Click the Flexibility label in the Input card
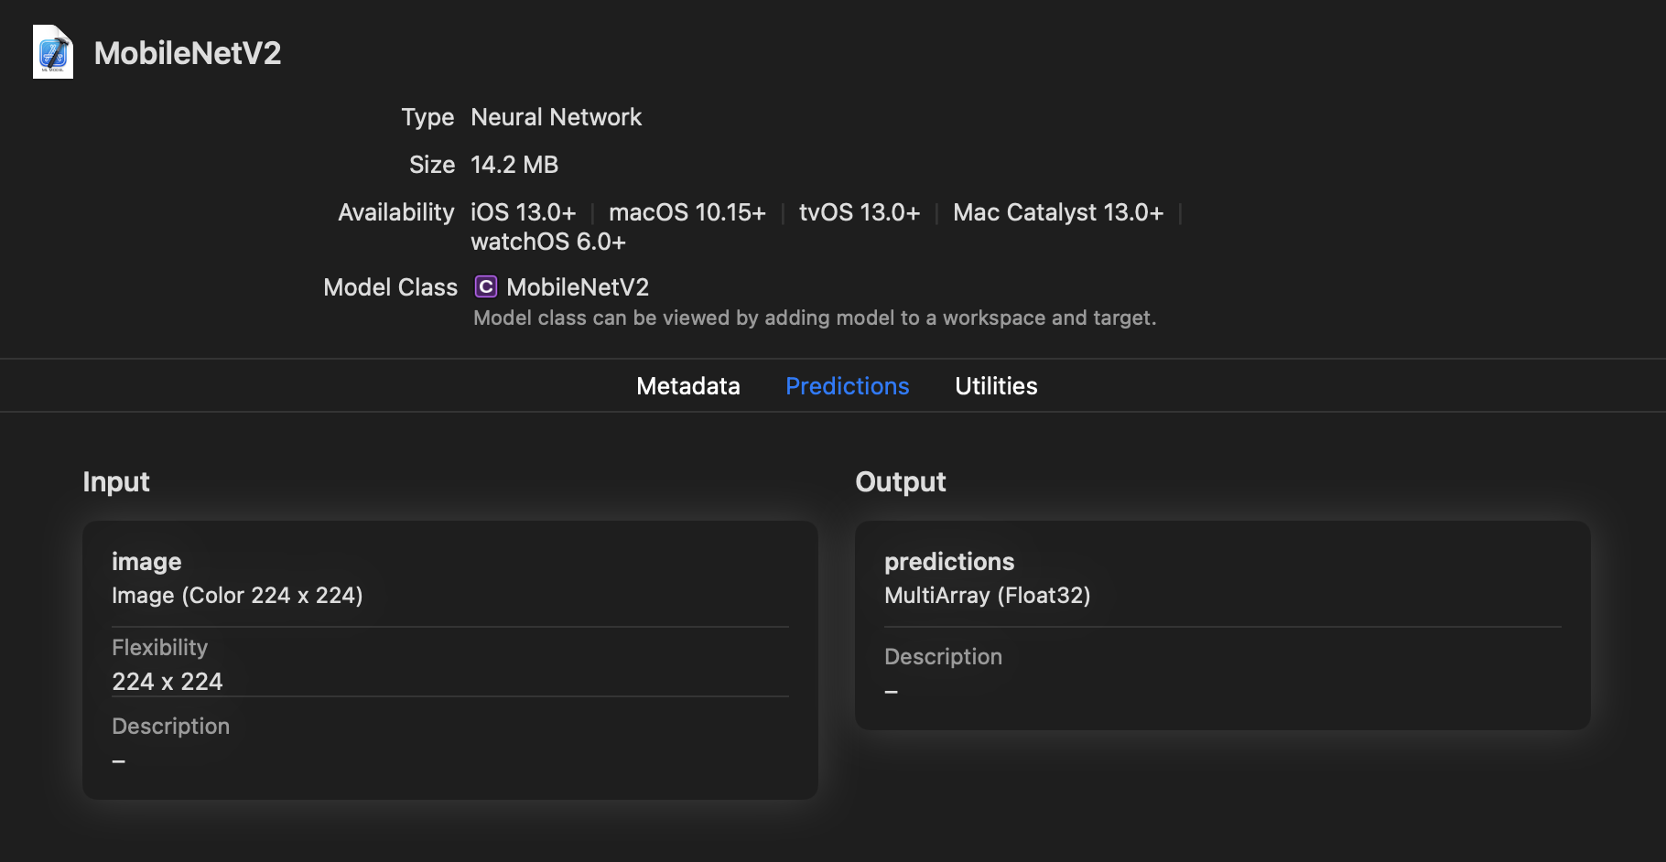The width and height of the screenshot is (1666, 862). coord(160,648)
